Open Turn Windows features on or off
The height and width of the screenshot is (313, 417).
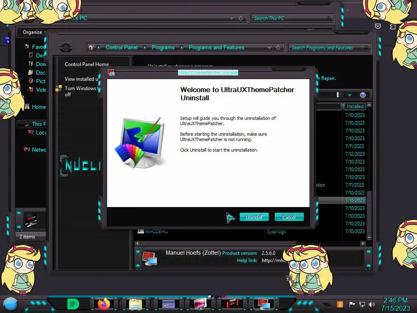coord(81,91)
